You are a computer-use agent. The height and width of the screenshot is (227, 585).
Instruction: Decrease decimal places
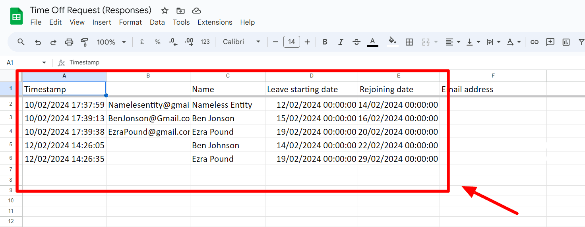point(173,42)
